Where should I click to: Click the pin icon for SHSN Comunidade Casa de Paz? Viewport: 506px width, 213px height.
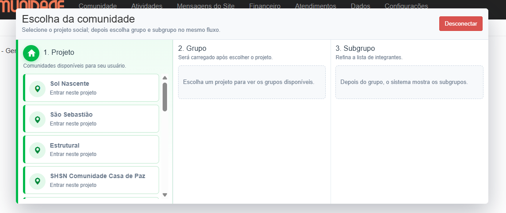[x=38, y=181]
